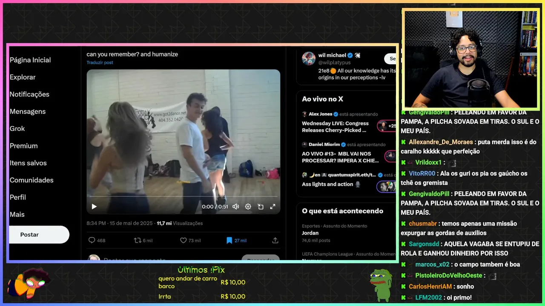Click Sargonsdd username in chat
The width and height of the screenshot is (545, 306).
click(424, 244)
